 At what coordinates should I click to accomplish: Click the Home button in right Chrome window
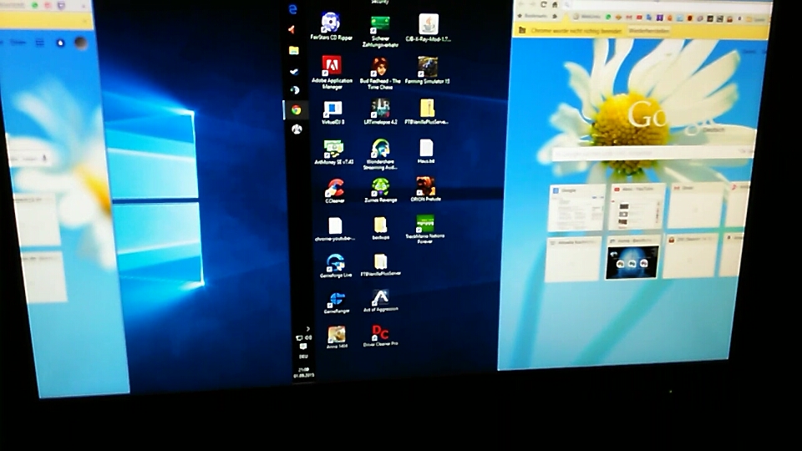555,5
